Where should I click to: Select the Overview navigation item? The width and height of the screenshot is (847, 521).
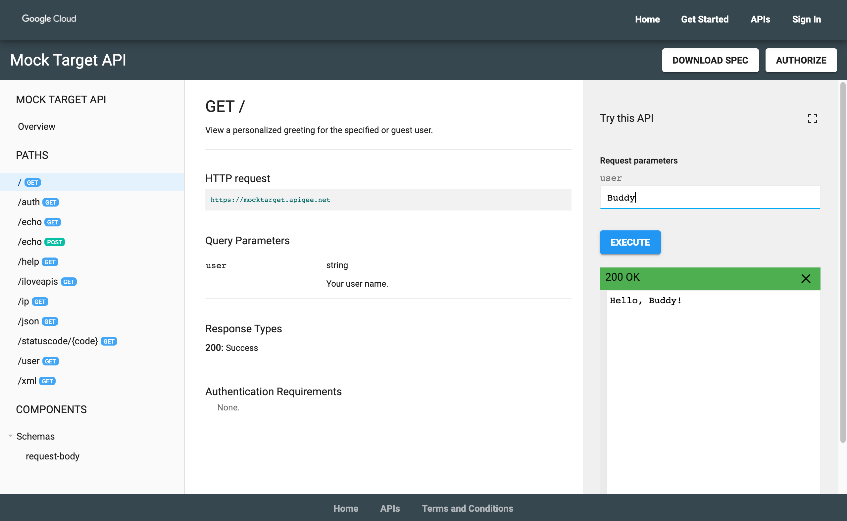pyautogui.click(x=36, y=126)
